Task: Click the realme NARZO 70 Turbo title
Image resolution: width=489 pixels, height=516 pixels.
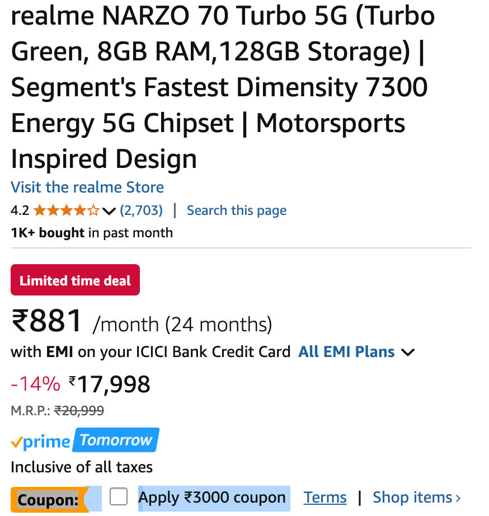Action: tap(223, 87)
